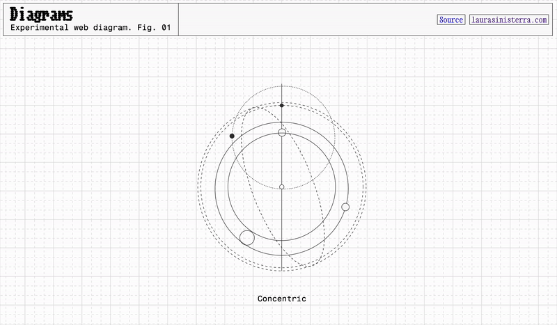Click the hollow node on the right solid ring

point(345,207)
